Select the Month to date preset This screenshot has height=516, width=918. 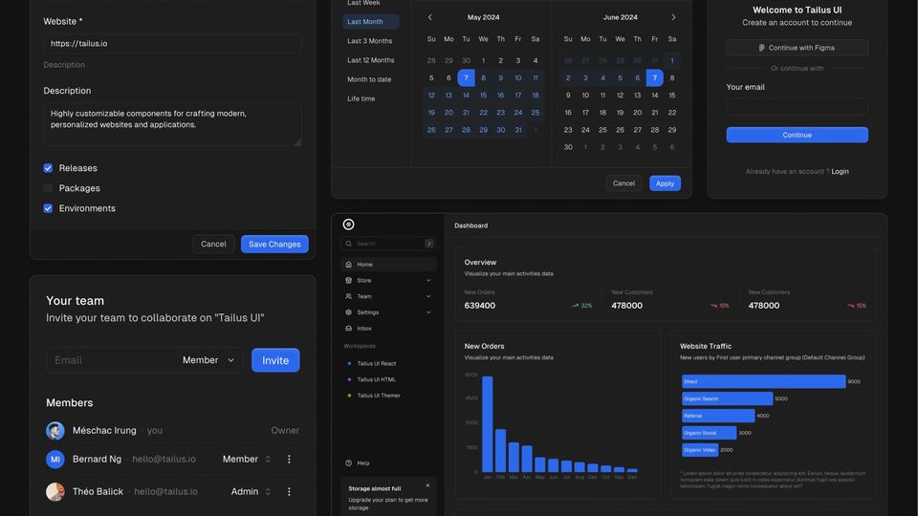371,79
